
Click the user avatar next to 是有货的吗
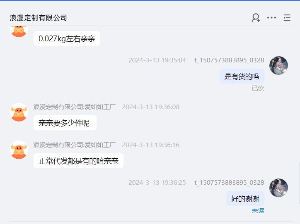point(278,65)
